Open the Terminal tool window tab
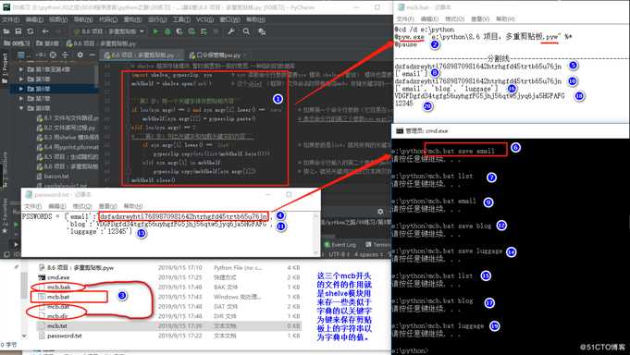The height and width of the screenshot is (355, 630). [x=378, y=245]
